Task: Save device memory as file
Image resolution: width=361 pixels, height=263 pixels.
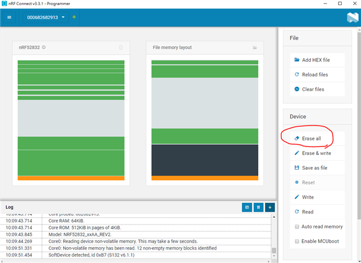Action: pyautogui.click(x=317, y=168)
